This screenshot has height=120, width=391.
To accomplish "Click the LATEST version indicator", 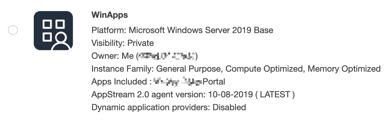I will coord(275,95).
